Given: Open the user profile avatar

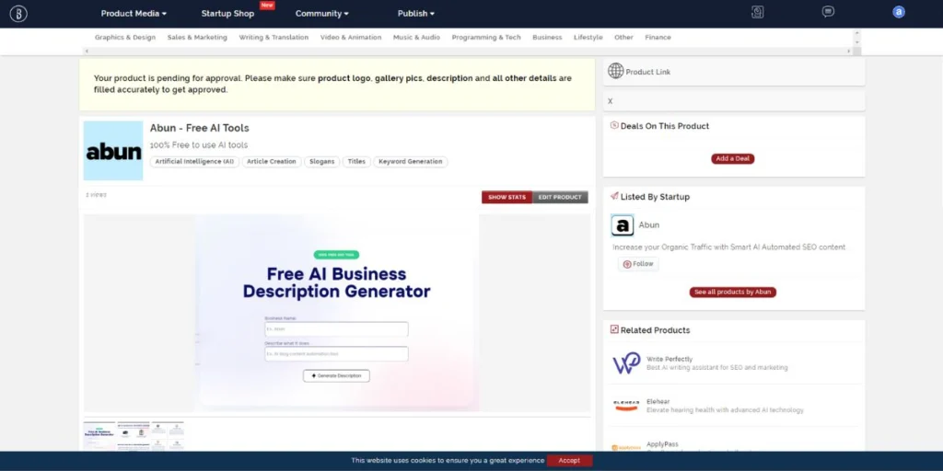Looking at the screenshot, I should point(899,12).
